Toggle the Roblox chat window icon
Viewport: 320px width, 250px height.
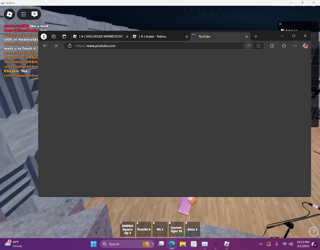coord(34,14)
